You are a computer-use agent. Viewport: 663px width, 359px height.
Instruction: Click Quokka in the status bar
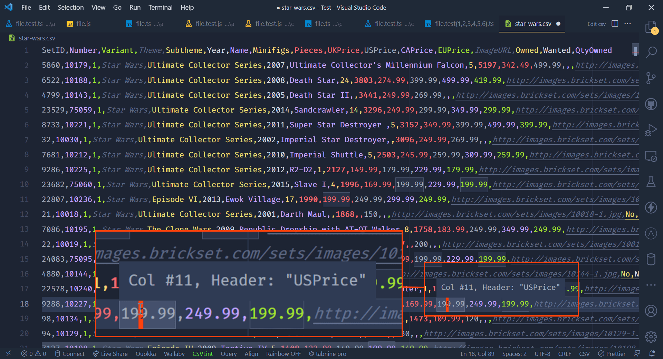click(146, 354)
